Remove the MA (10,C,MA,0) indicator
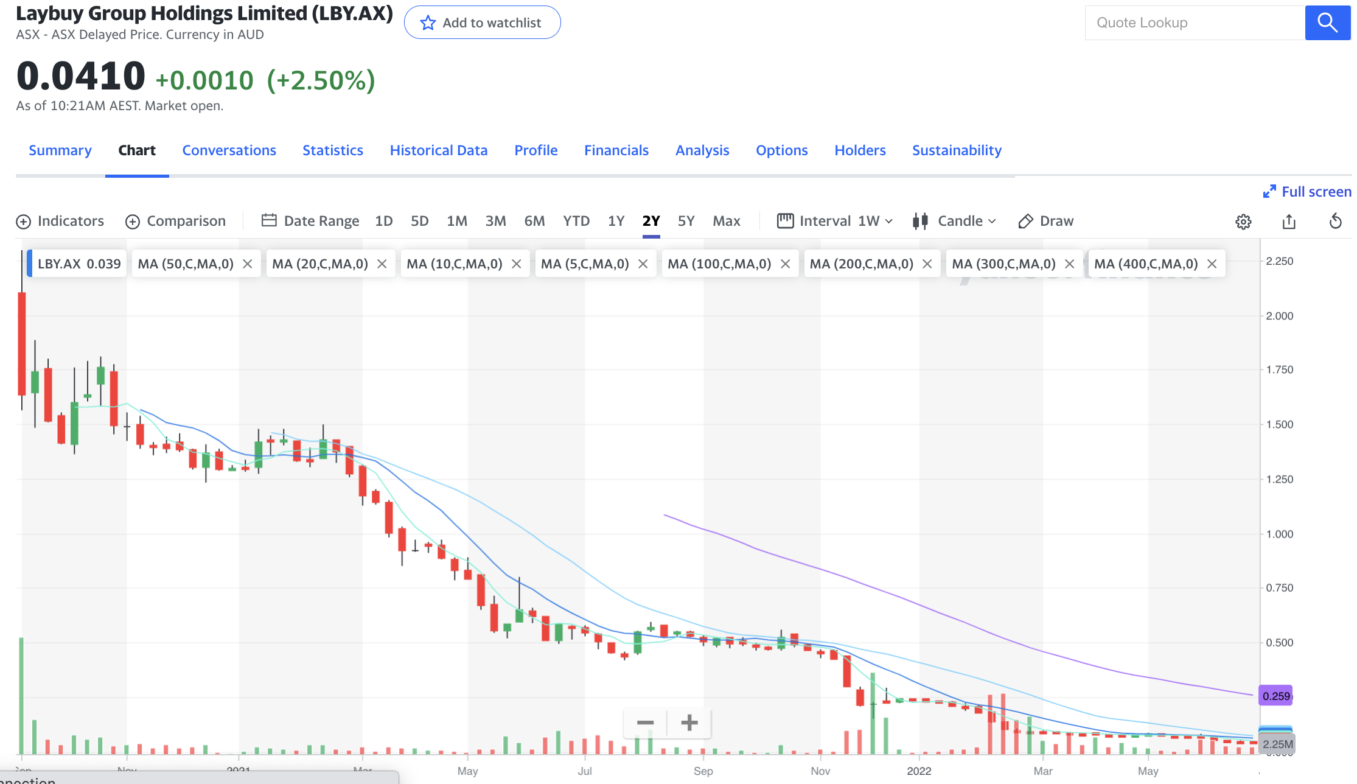 517,264
